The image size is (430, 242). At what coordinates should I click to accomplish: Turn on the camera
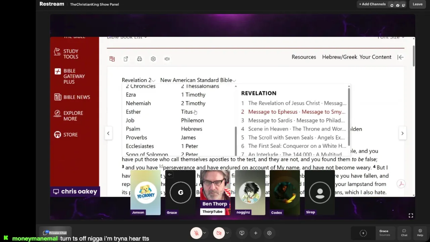click(x=219, y=233)
